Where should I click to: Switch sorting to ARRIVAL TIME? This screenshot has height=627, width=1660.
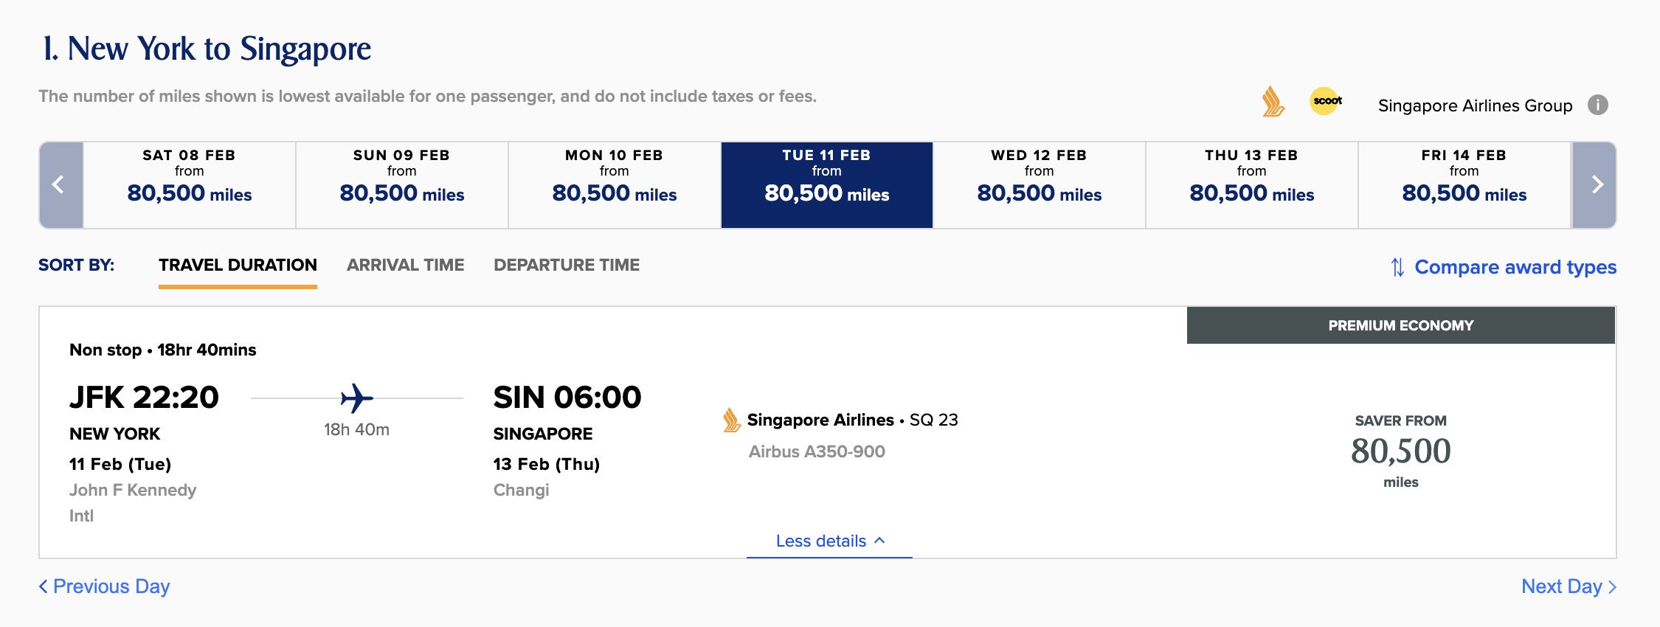406,265
